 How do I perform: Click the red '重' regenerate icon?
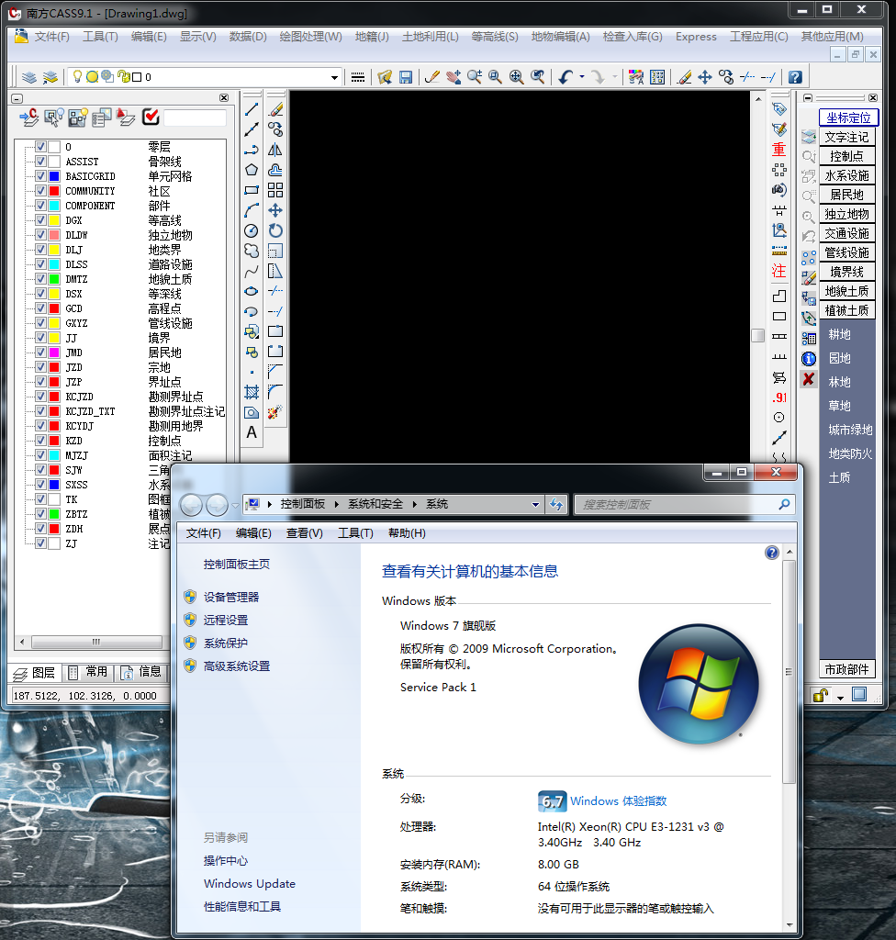[779, 150]
